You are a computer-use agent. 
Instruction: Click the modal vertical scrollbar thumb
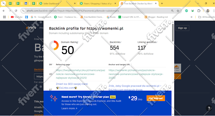pyautogui.click(x=173, y=32)
